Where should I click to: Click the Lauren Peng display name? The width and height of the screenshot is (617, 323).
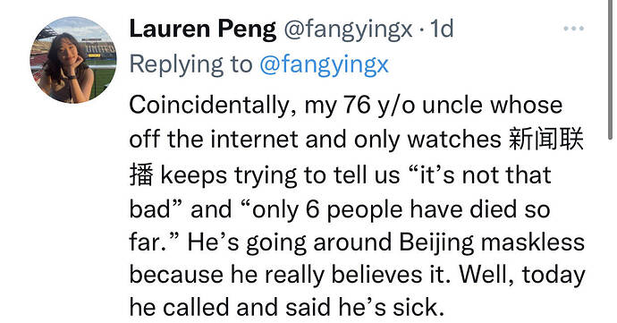point(203,30)
